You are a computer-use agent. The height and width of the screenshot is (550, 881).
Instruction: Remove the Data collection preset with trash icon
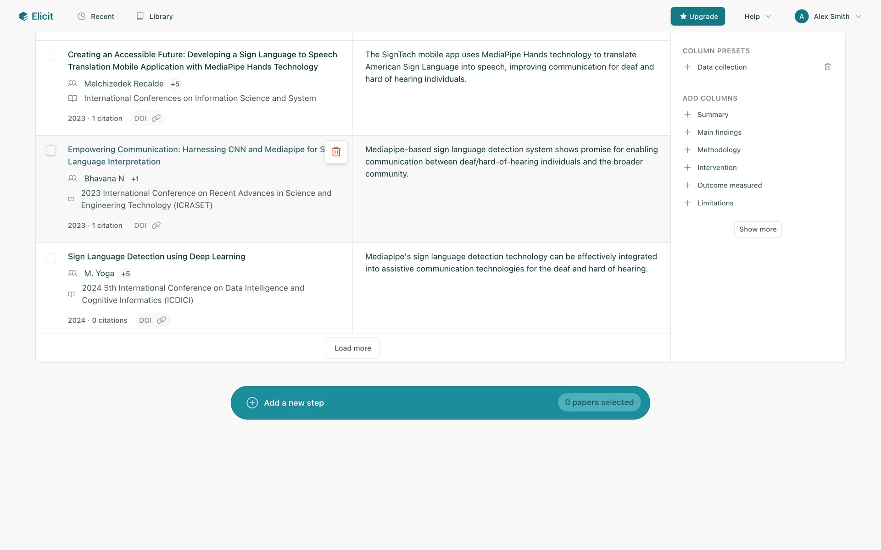click(827, 67)
